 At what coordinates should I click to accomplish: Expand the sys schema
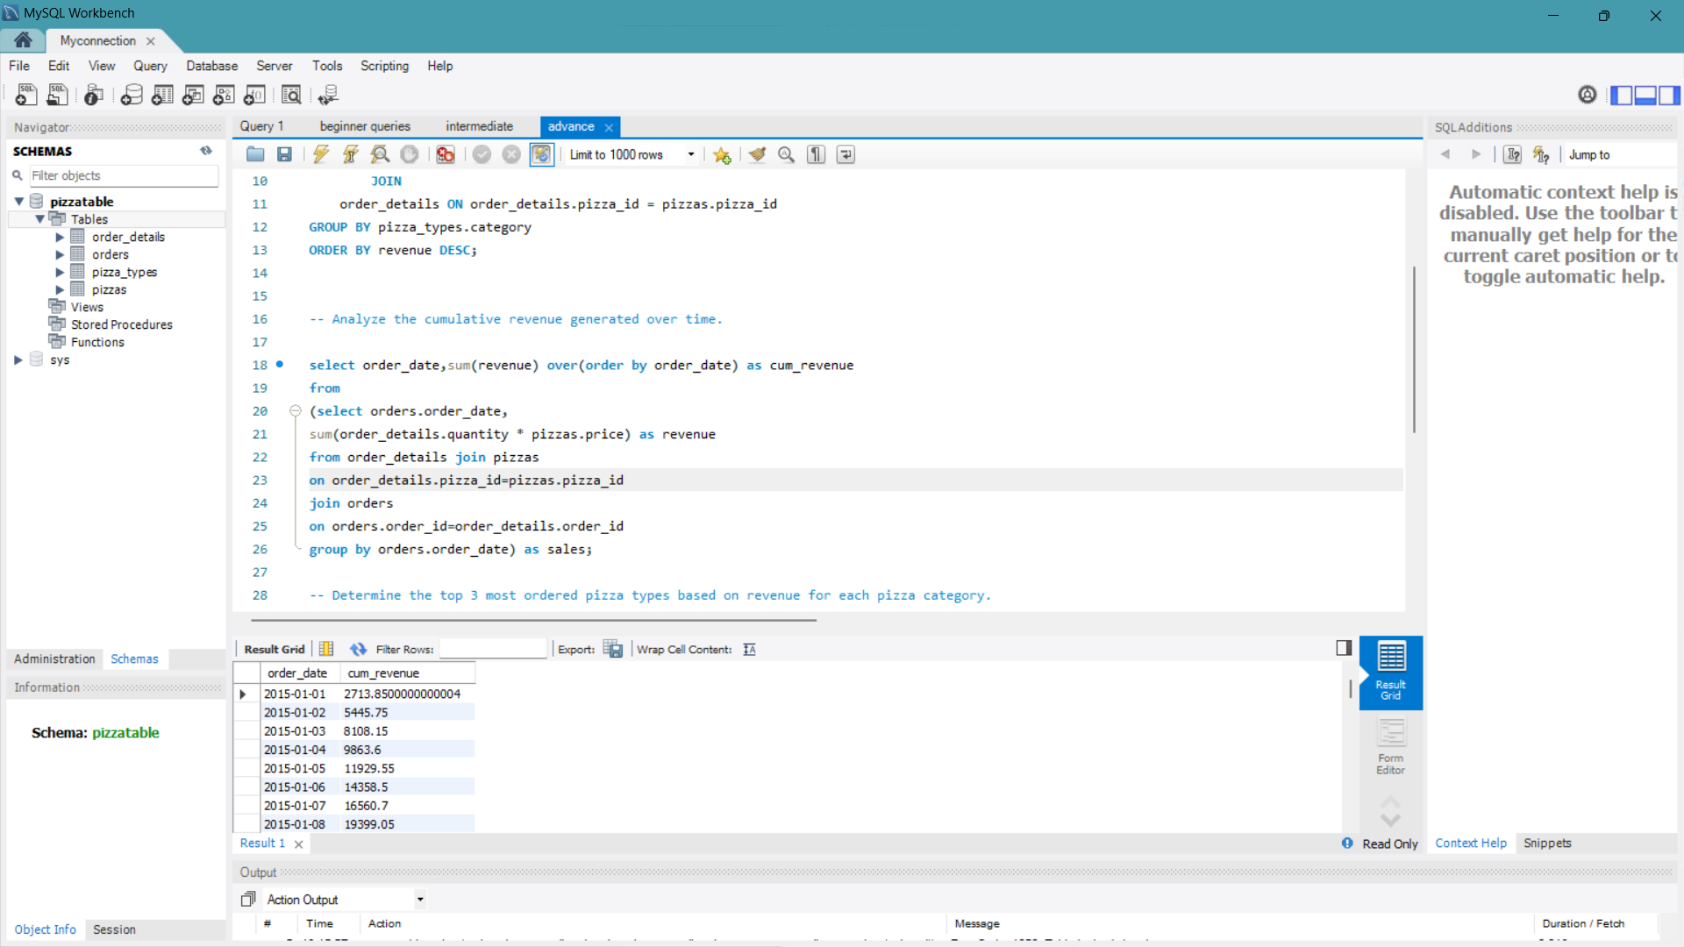pyautogui.click(x=18, y=360)
